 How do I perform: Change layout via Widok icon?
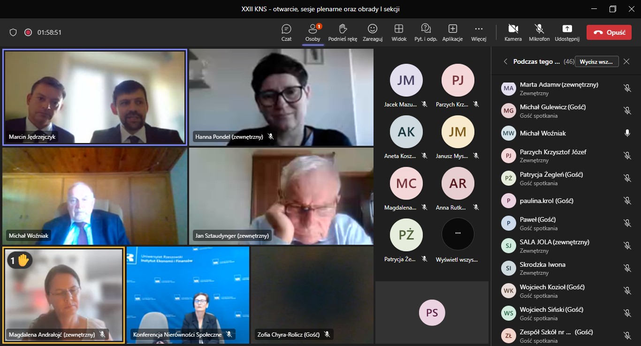(x=399, y=32)
